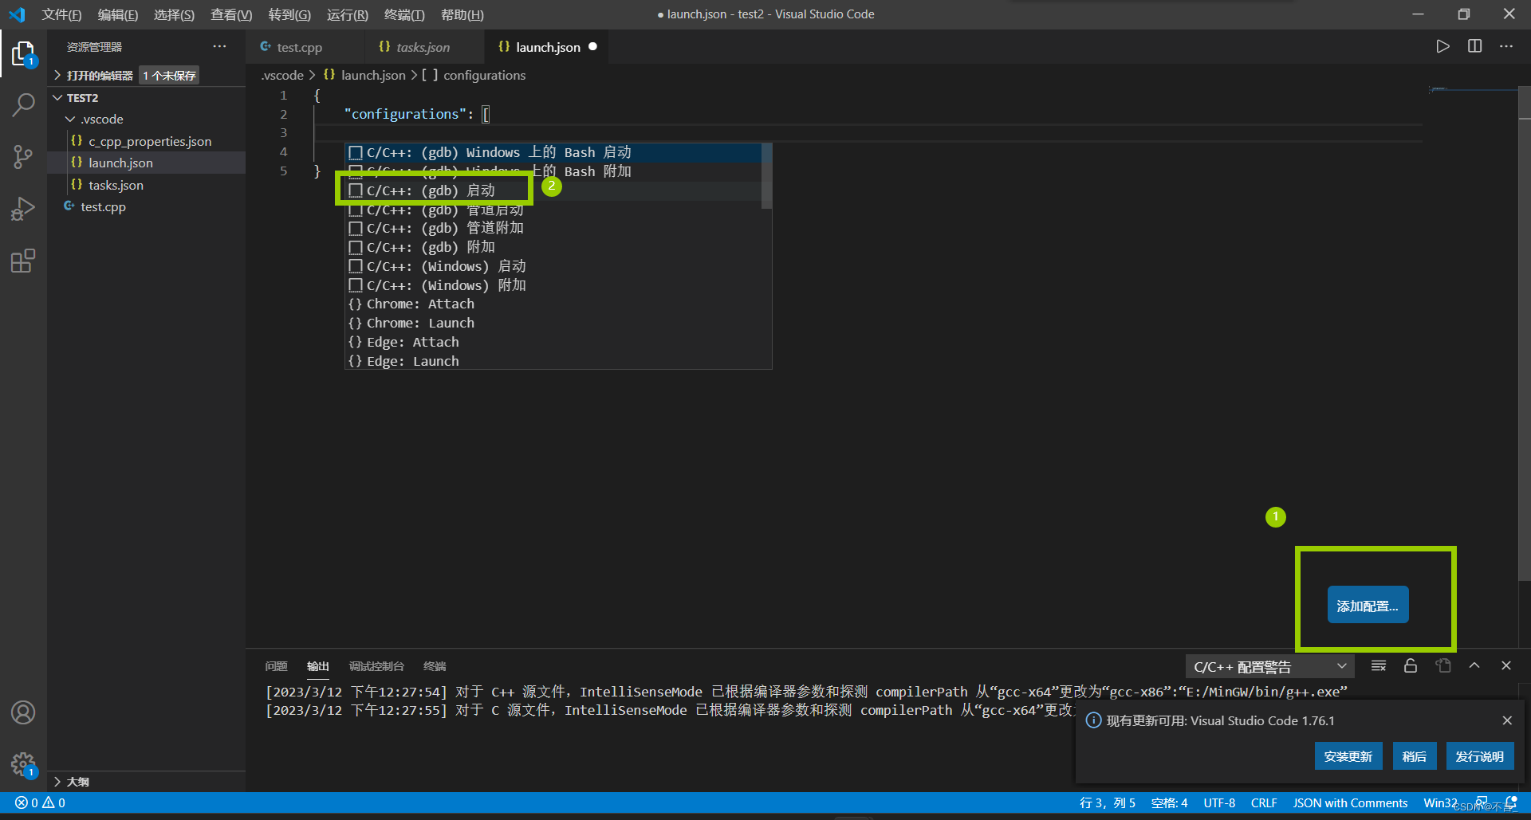
Task: Split the editor to the right
Action: pos(1474,46)
